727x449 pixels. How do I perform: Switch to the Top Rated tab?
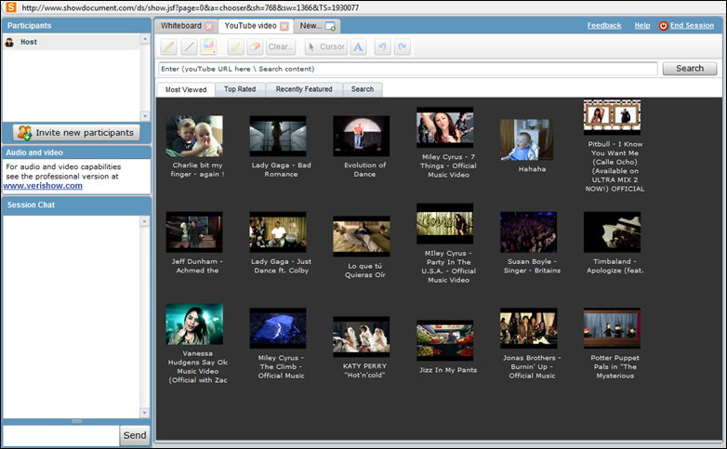[240, 89]
